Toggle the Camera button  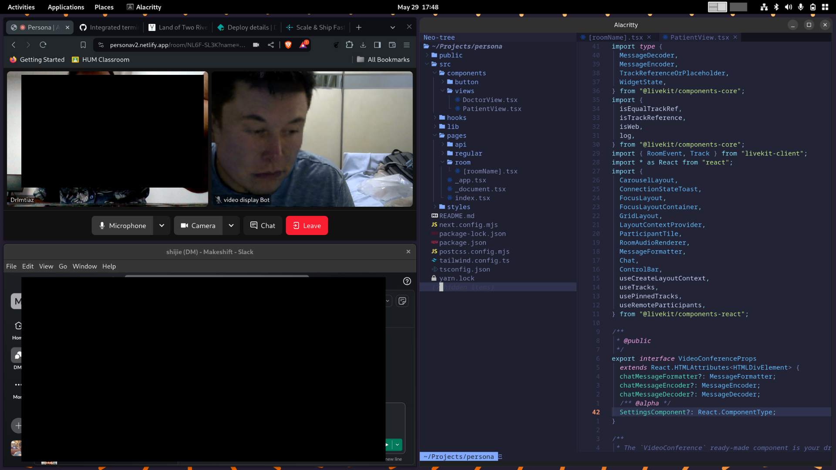point(198,225)
